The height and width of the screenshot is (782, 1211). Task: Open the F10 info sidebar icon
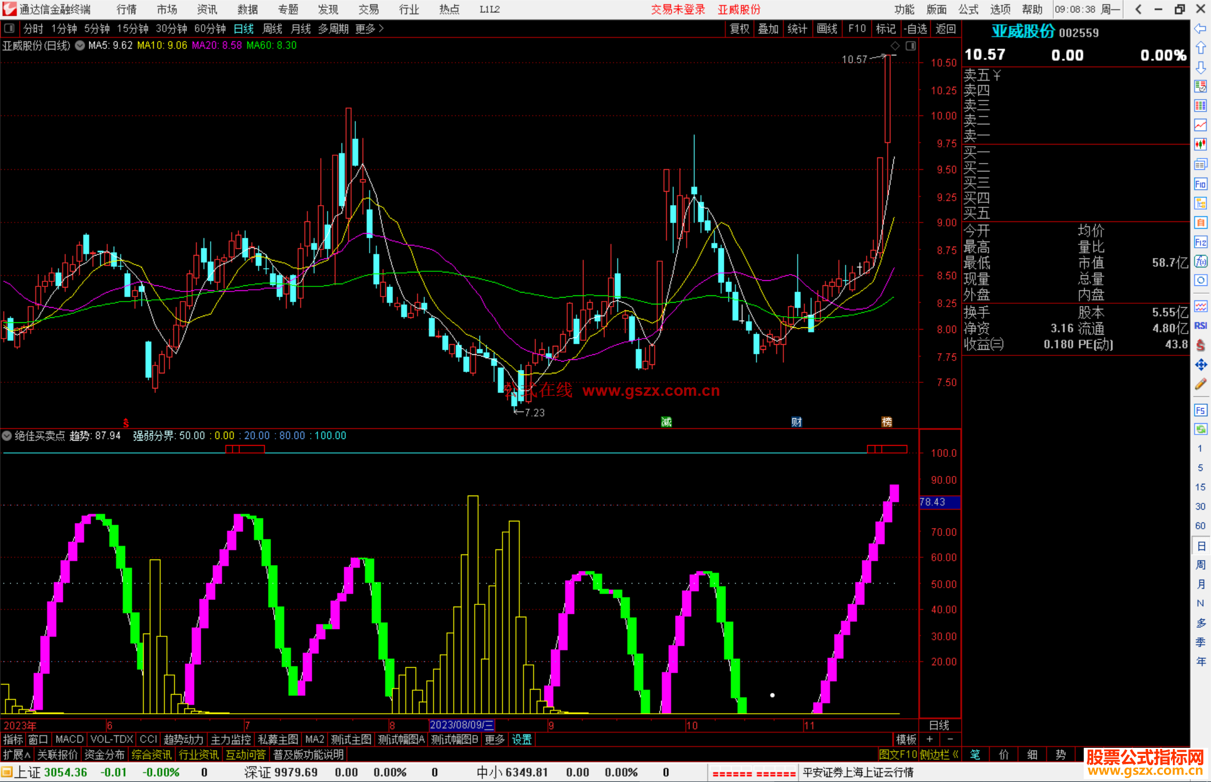pyautogui.click(x=1200, y=184)
